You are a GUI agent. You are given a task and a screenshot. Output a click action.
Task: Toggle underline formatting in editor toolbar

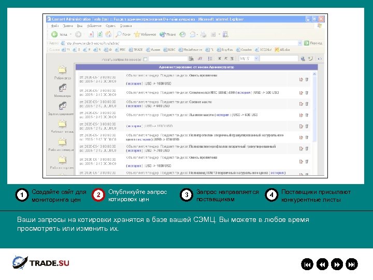(232, 59)
